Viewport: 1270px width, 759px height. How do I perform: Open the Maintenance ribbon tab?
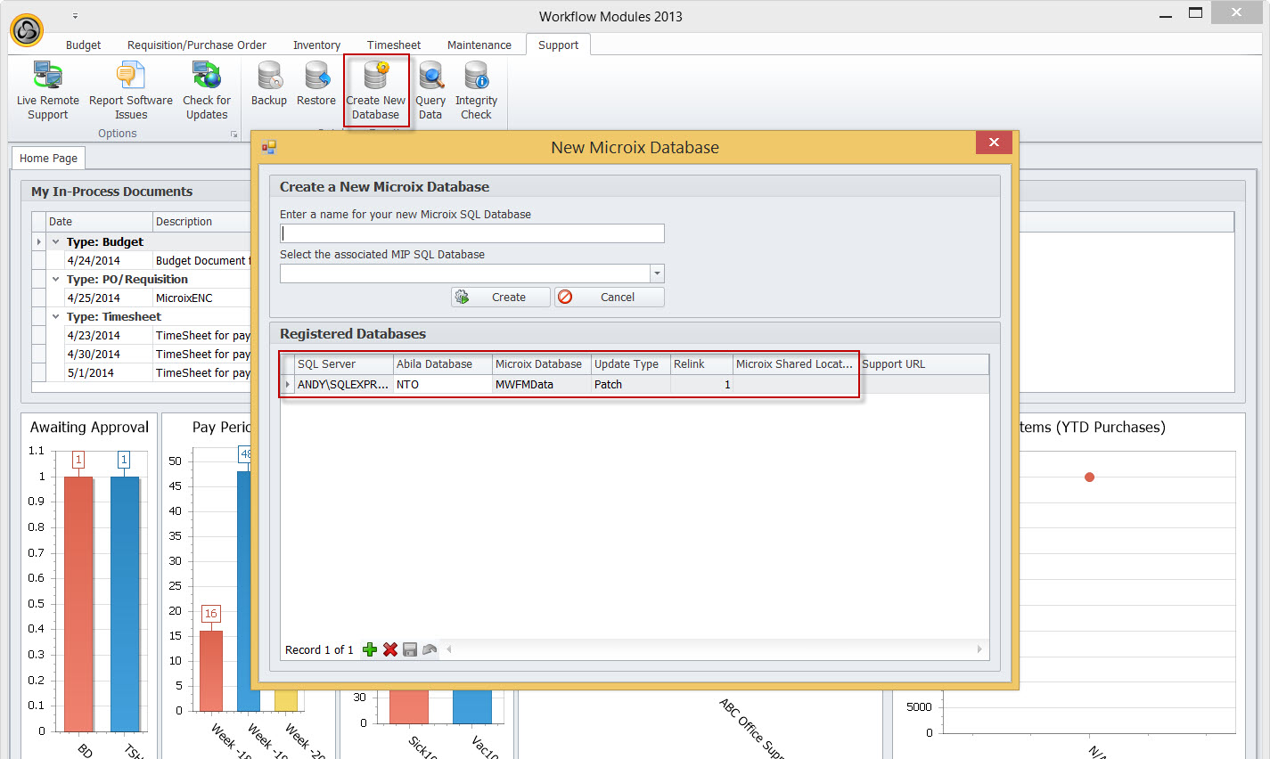(x=479, y=45)
